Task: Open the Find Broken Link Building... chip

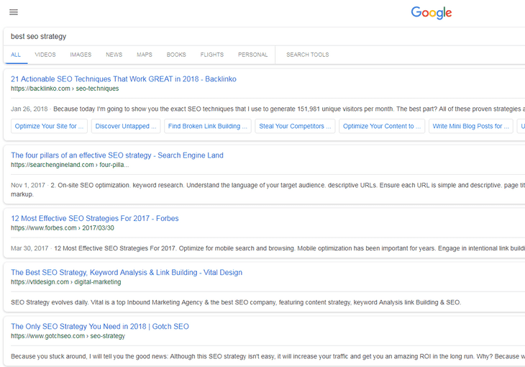Action: 208,127
